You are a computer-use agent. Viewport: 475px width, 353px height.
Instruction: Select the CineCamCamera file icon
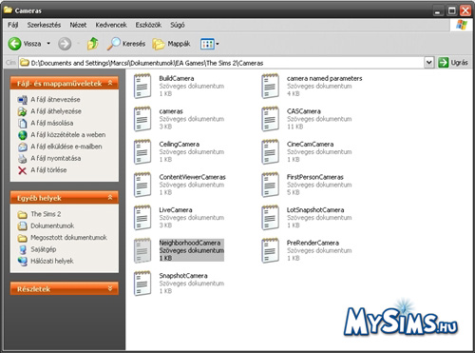tap(270, 151)
